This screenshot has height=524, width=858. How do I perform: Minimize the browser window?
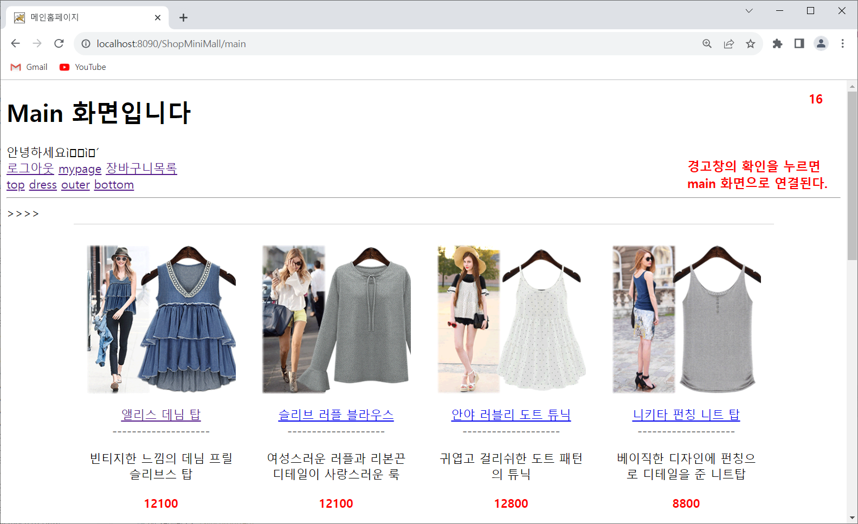(x=779, y=11)
